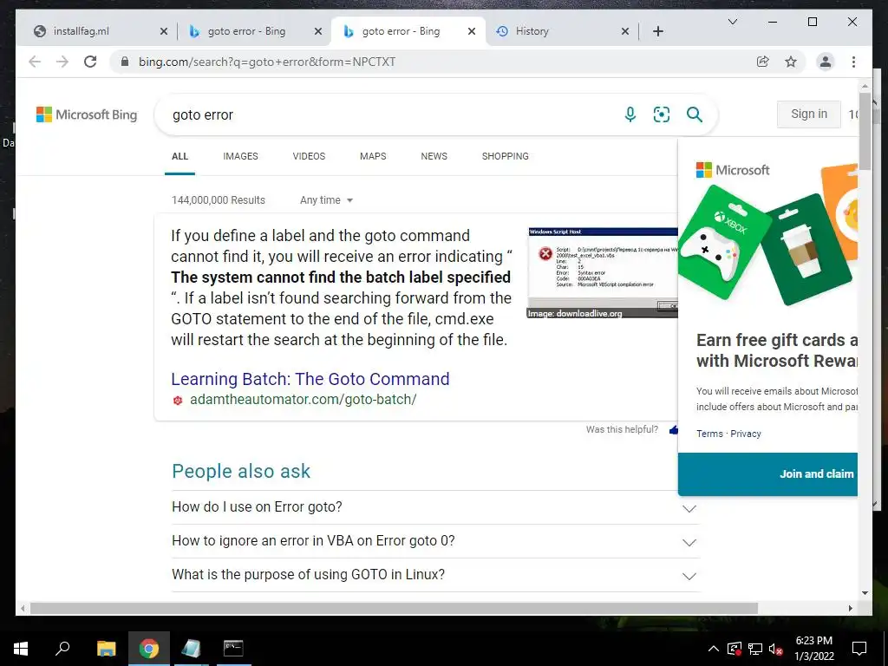Screen dimensions: 888x666
Task: Open tab search dropdown arrow
Action: click(732, 22)
